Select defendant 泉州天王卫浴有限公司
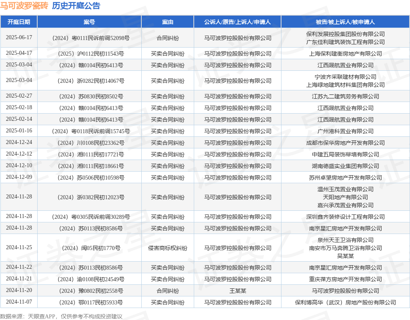 pos(346,240)
